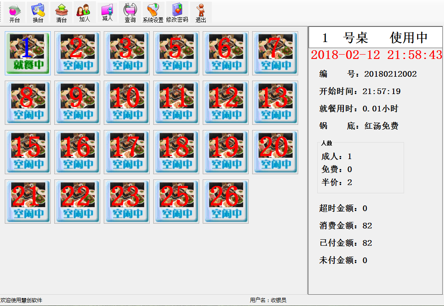Click the 修改密码 (change password) icon
The image size is (444, 306).
[177, 13]
